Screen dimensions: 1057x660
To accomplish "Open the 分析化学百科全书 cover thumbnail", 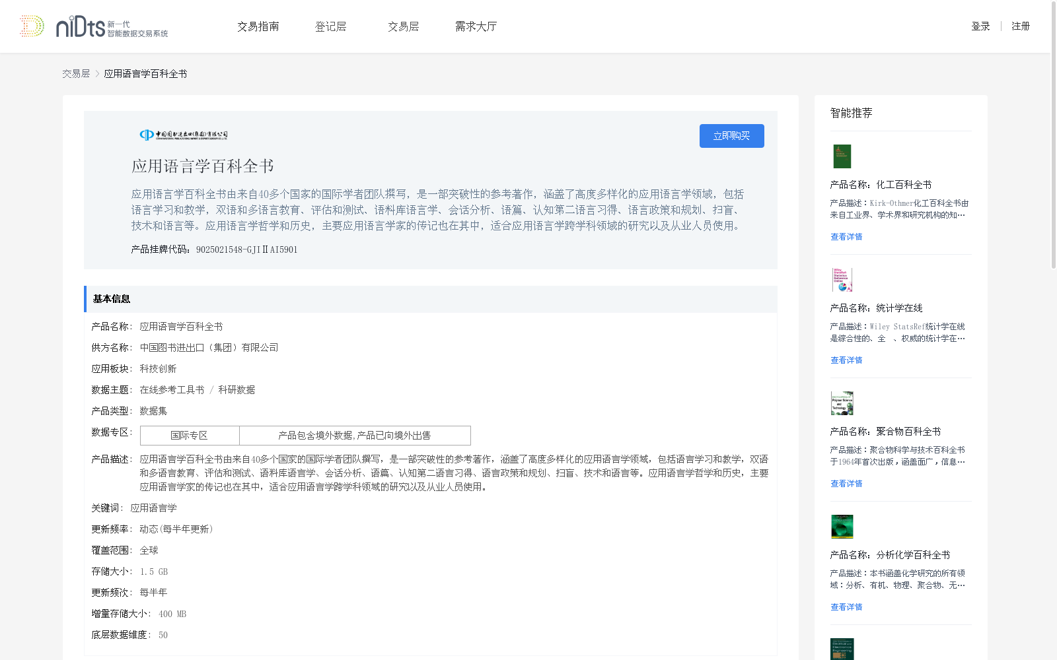I will click(x=842, y=527).
